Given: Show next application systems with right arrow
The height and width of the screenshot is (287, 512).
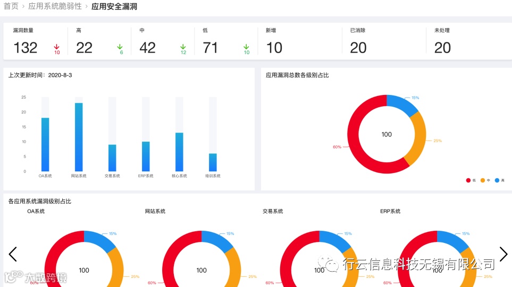Looking at the screenshot, I should tap(503, 254).
